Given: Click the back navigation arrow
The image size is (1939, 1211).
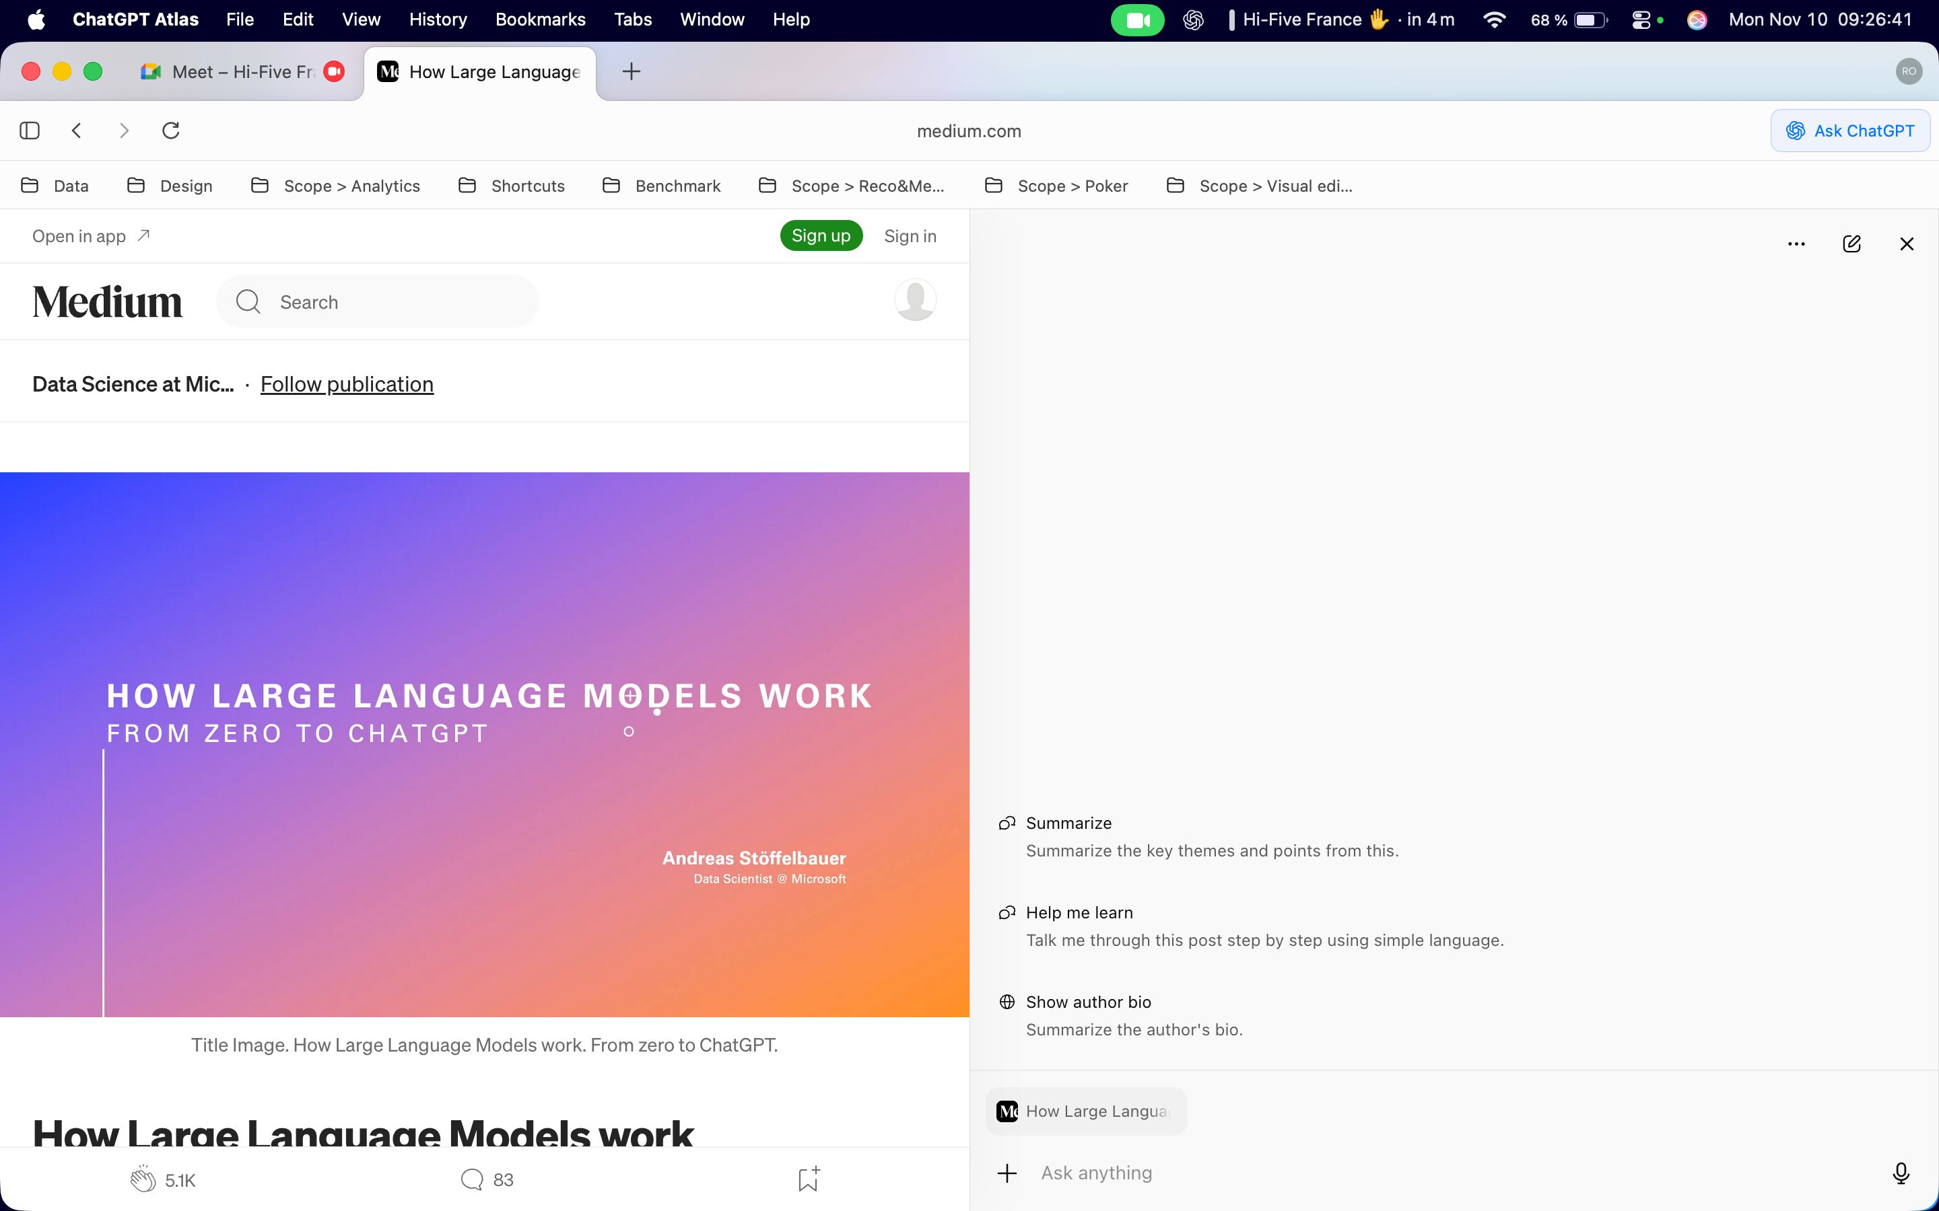Looking at the screenshot, I should tap(77, 130).
